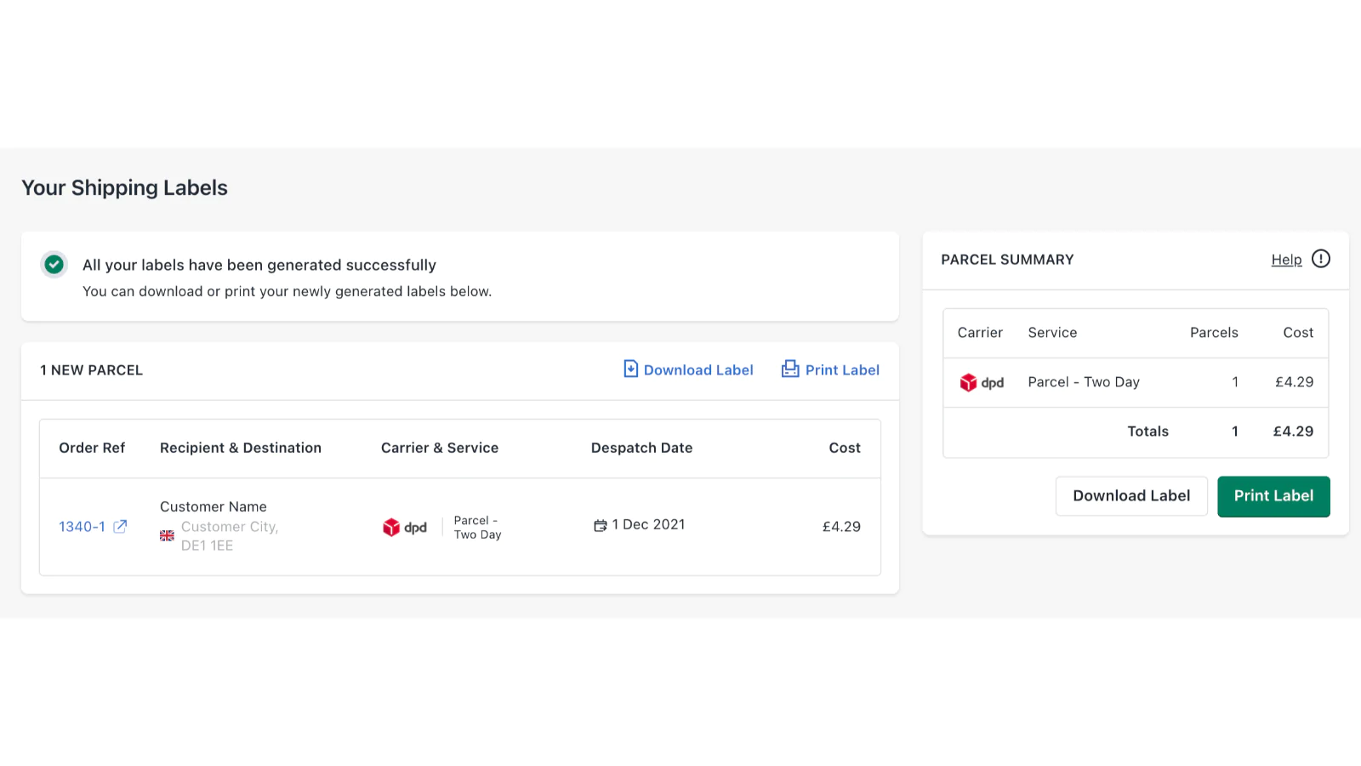Click the Carrier & Service column header
The image size is (1361, 766).
click(x=440, y=448)
